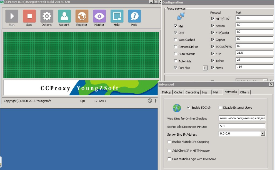Screen dimensions: 275x170
Task: Toggle the Port Map checkbox
Action: [175, 68]
